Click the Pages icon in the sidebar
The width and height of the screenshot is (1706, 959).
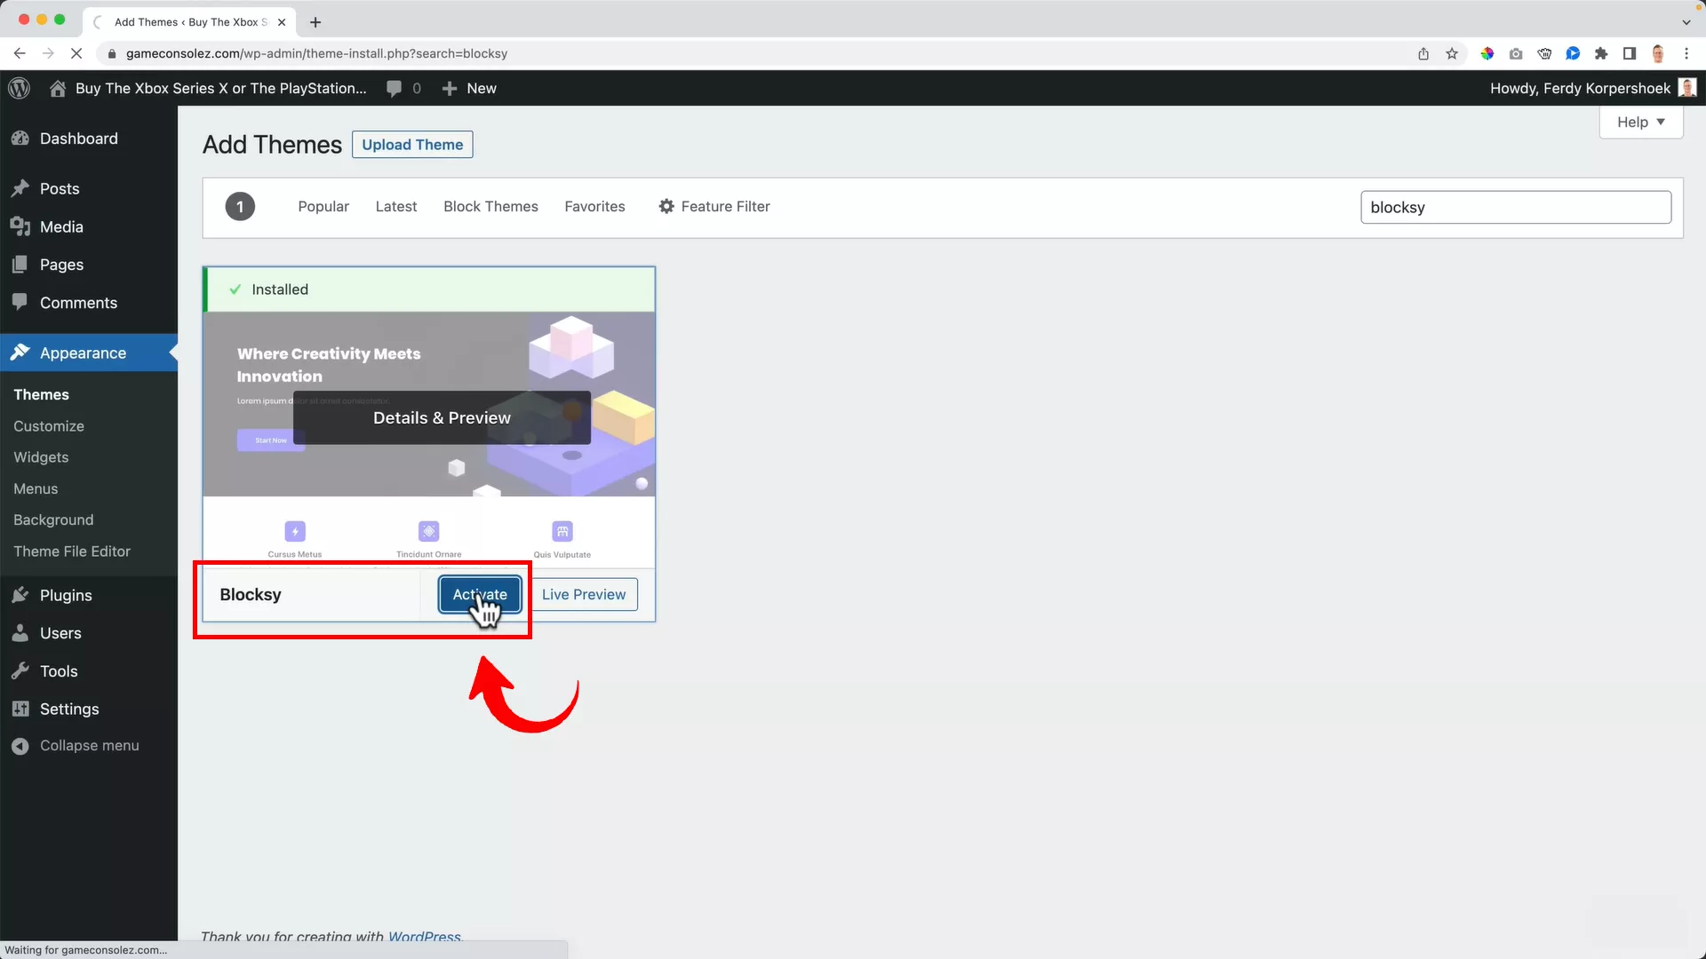[x=20, y=265]
